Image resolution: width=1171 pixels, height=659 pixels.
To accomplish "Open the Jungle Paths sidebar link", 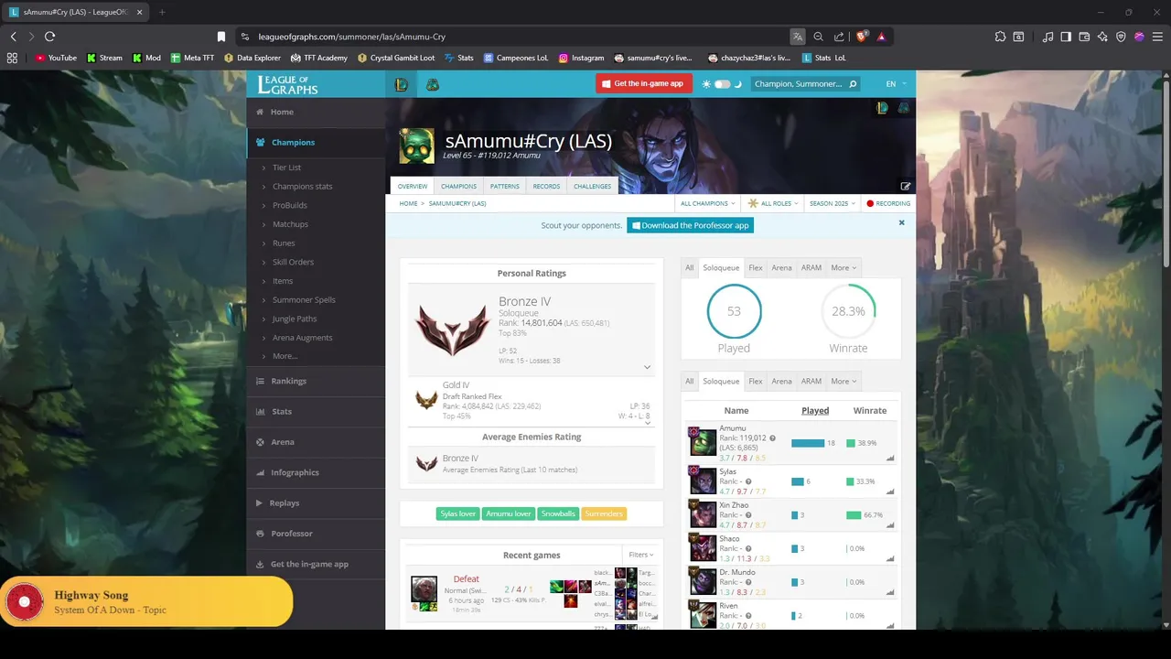I will [x=295, y=319].
